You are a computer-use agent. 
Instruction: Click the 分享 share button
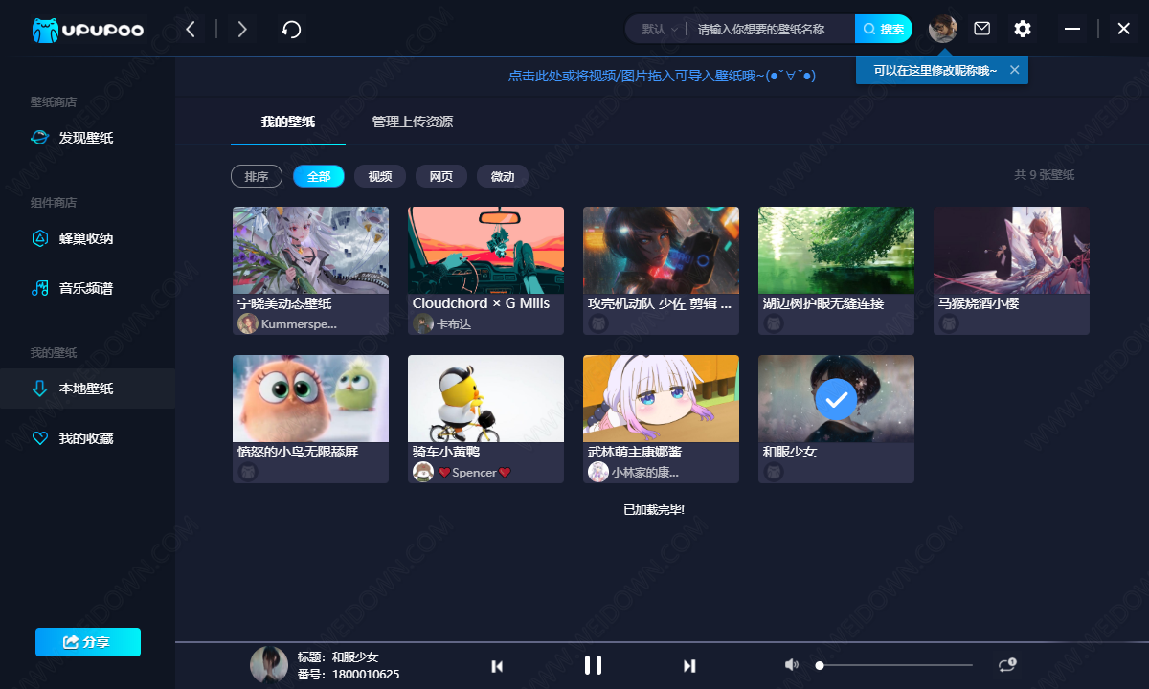(x=88, y=642)
